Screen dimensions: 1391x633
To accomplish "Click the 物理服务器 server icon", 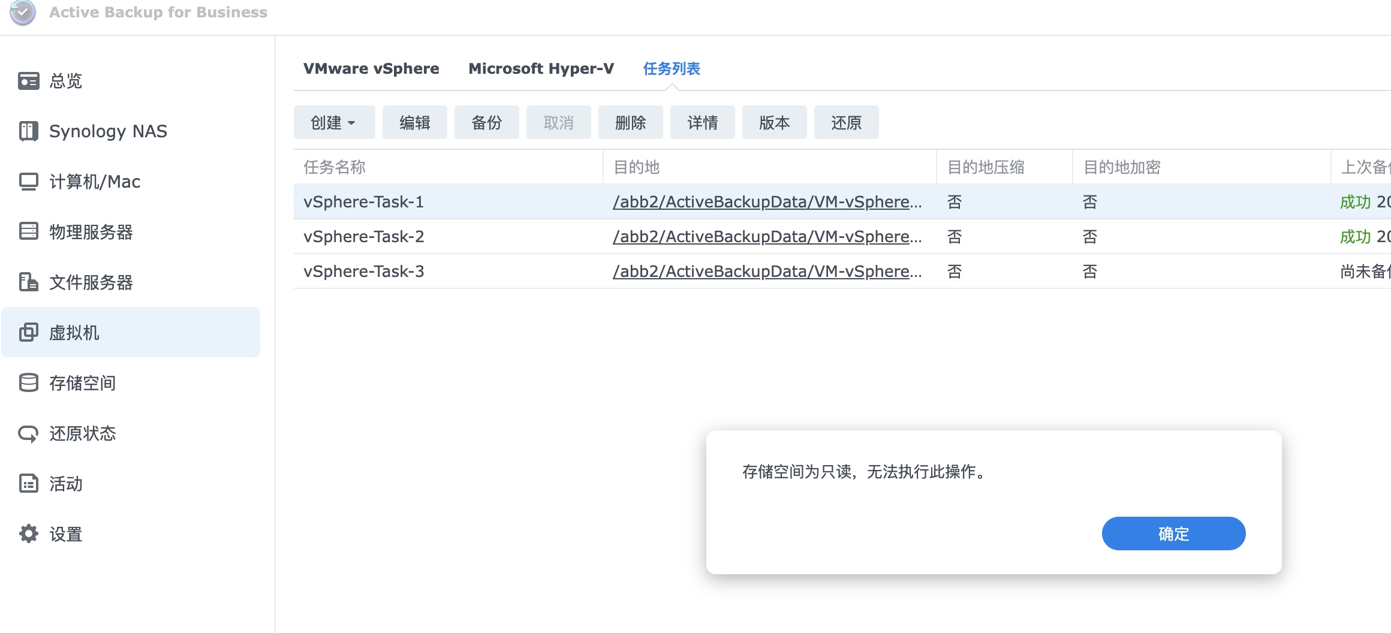I will (29, 231).
